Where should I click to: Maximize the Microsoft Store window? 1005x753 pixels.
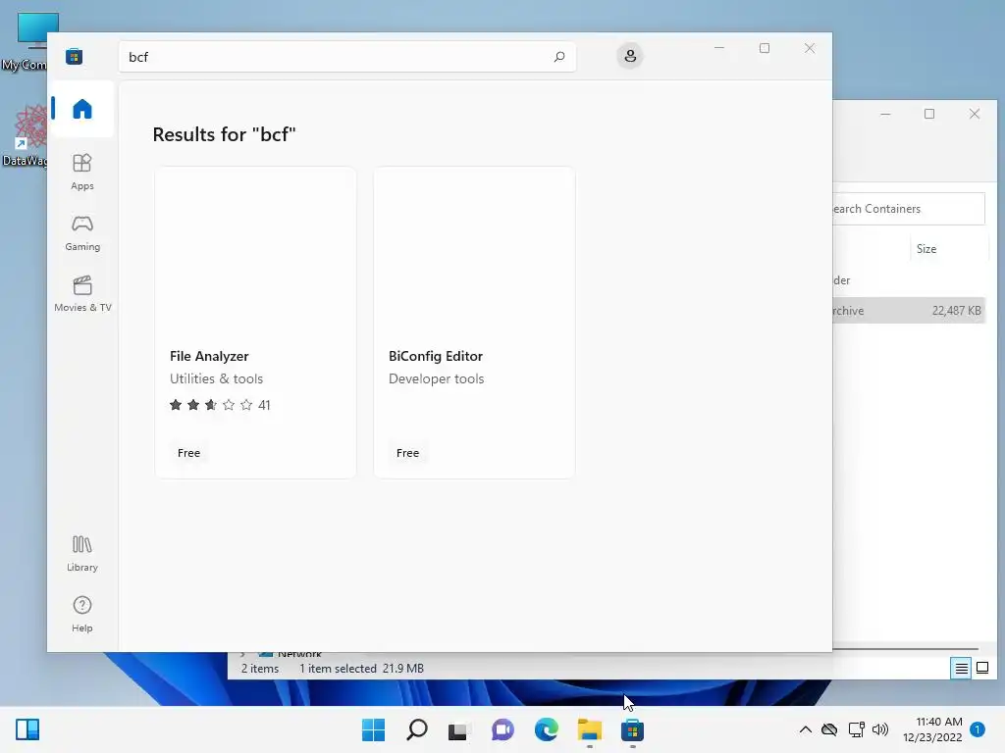tap(764, 48)
